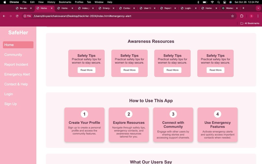The image size is (262, 164).
Task: Click the Create Your Profile step card title
Action: [85, 123]
